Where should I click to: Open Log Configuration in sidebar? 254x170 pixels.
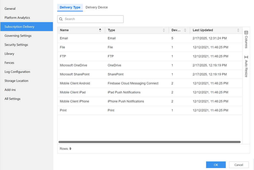tap(17, 72)
